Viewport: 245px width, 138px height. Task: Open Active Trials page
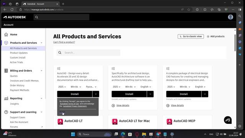click(x=16, y=62)
